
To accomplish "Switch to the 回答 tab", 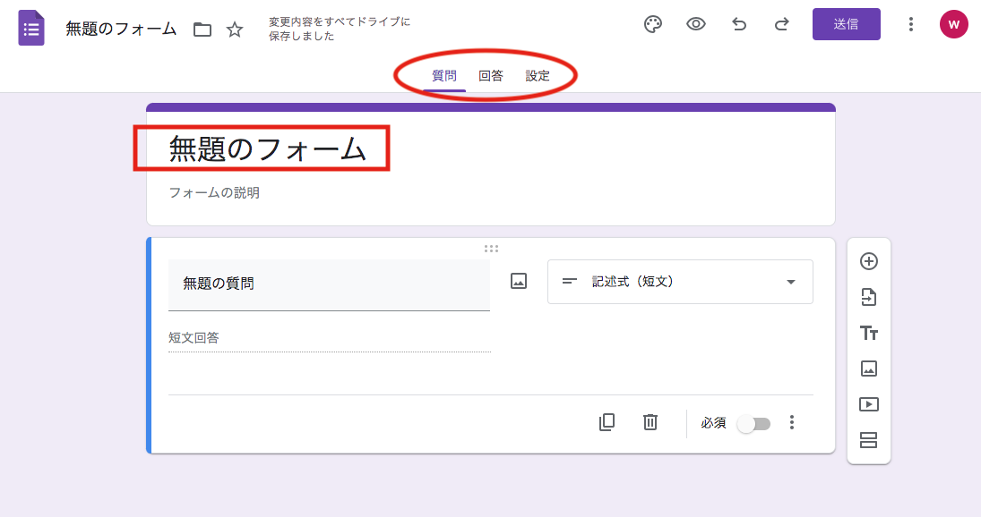I will tap(491, 76).
